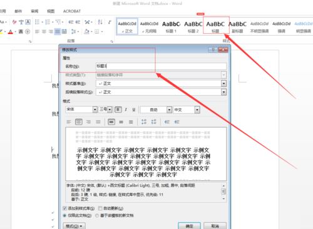This screenshot has height=229, width=313.
Task: Click center alignment in ribbon paragraph group
Action: tap(44, 31)
